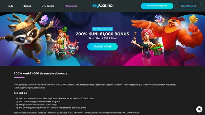This screenshot has width=205, height=115.
Task: Select the Pakkumised menu item
Action: [71, 6]
